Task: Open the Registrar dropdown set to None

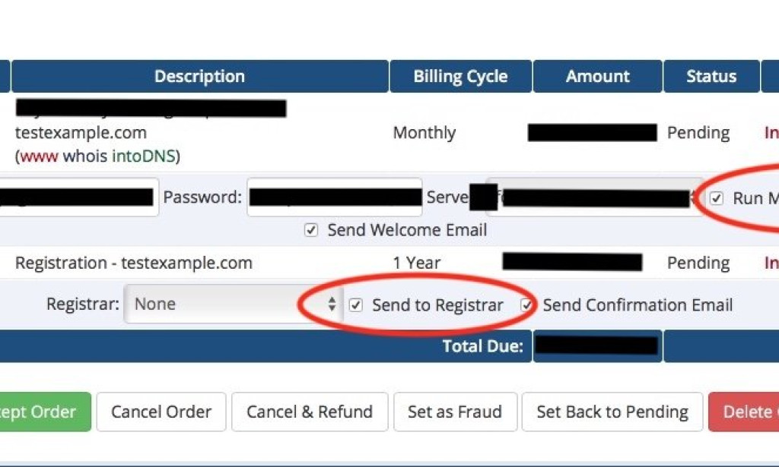Action: (x=228, y=303)
